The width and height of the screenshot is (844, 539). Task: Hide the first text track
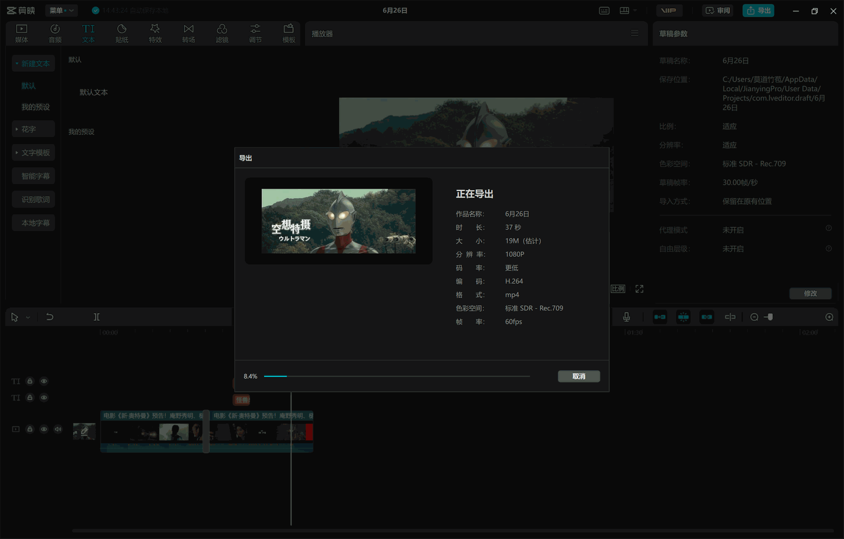(44, 381)
